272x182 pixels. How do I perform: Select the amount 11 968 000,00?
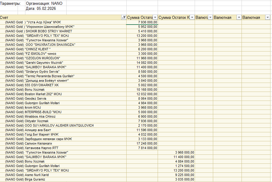[x=142, y=58]
